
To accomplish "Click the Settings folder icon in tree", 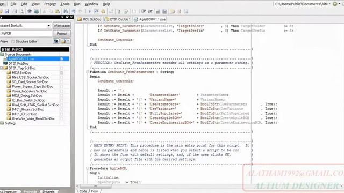I will 2,123.
